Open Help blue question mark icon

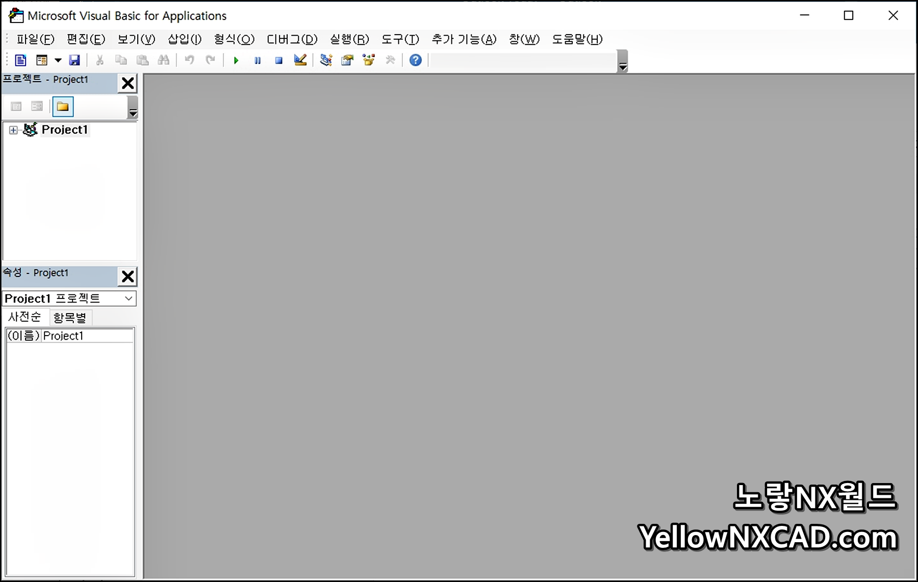point(416,60)
